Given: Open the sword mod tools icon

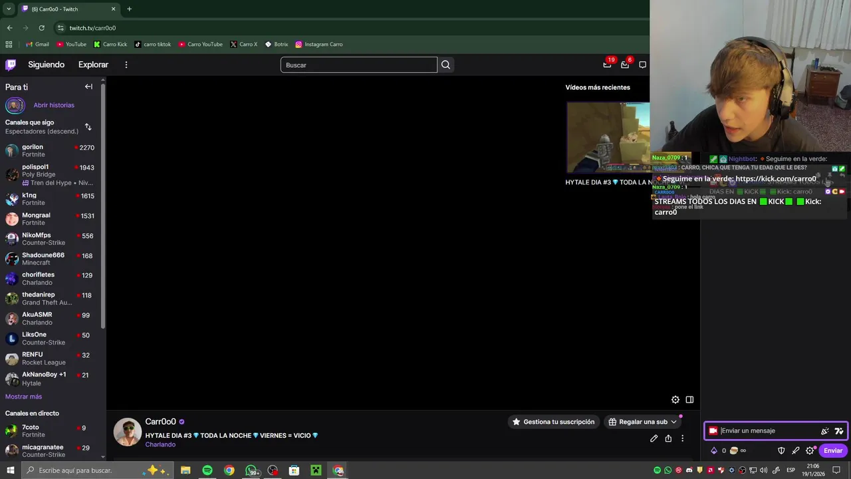Looking at the screenshot, I should (796, 450).
